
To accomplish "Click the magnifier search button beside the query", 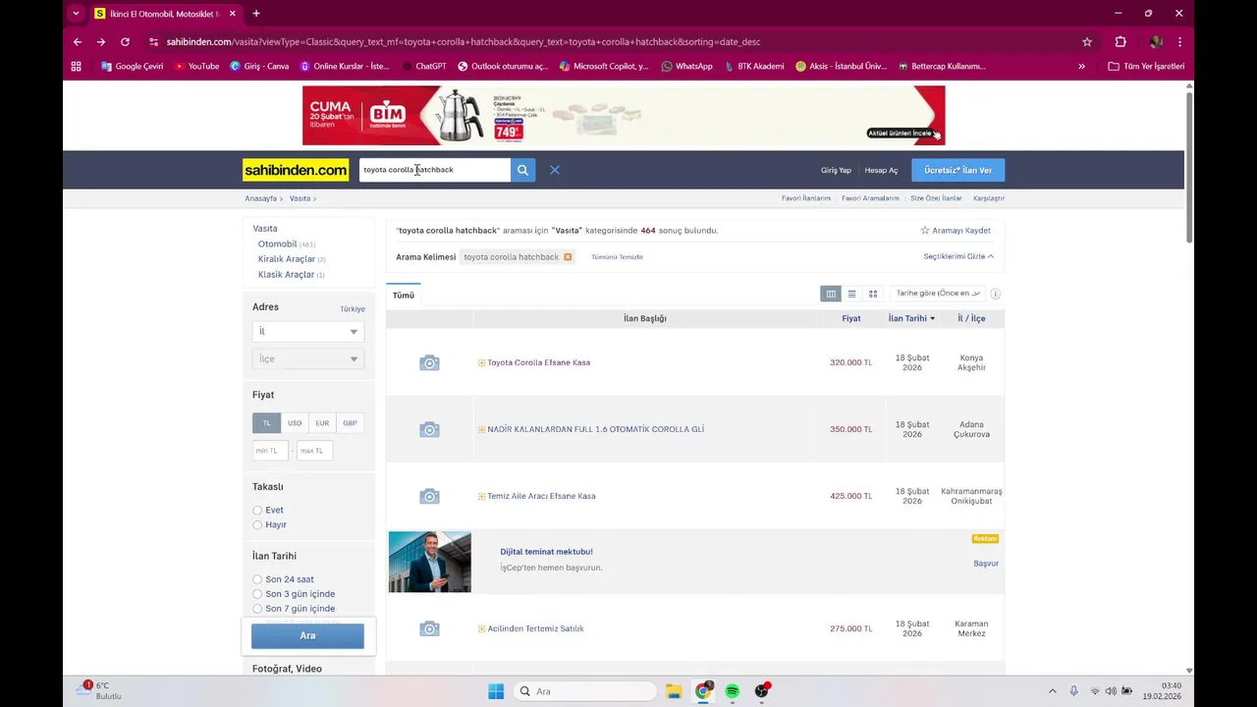I will pos(522,170).
